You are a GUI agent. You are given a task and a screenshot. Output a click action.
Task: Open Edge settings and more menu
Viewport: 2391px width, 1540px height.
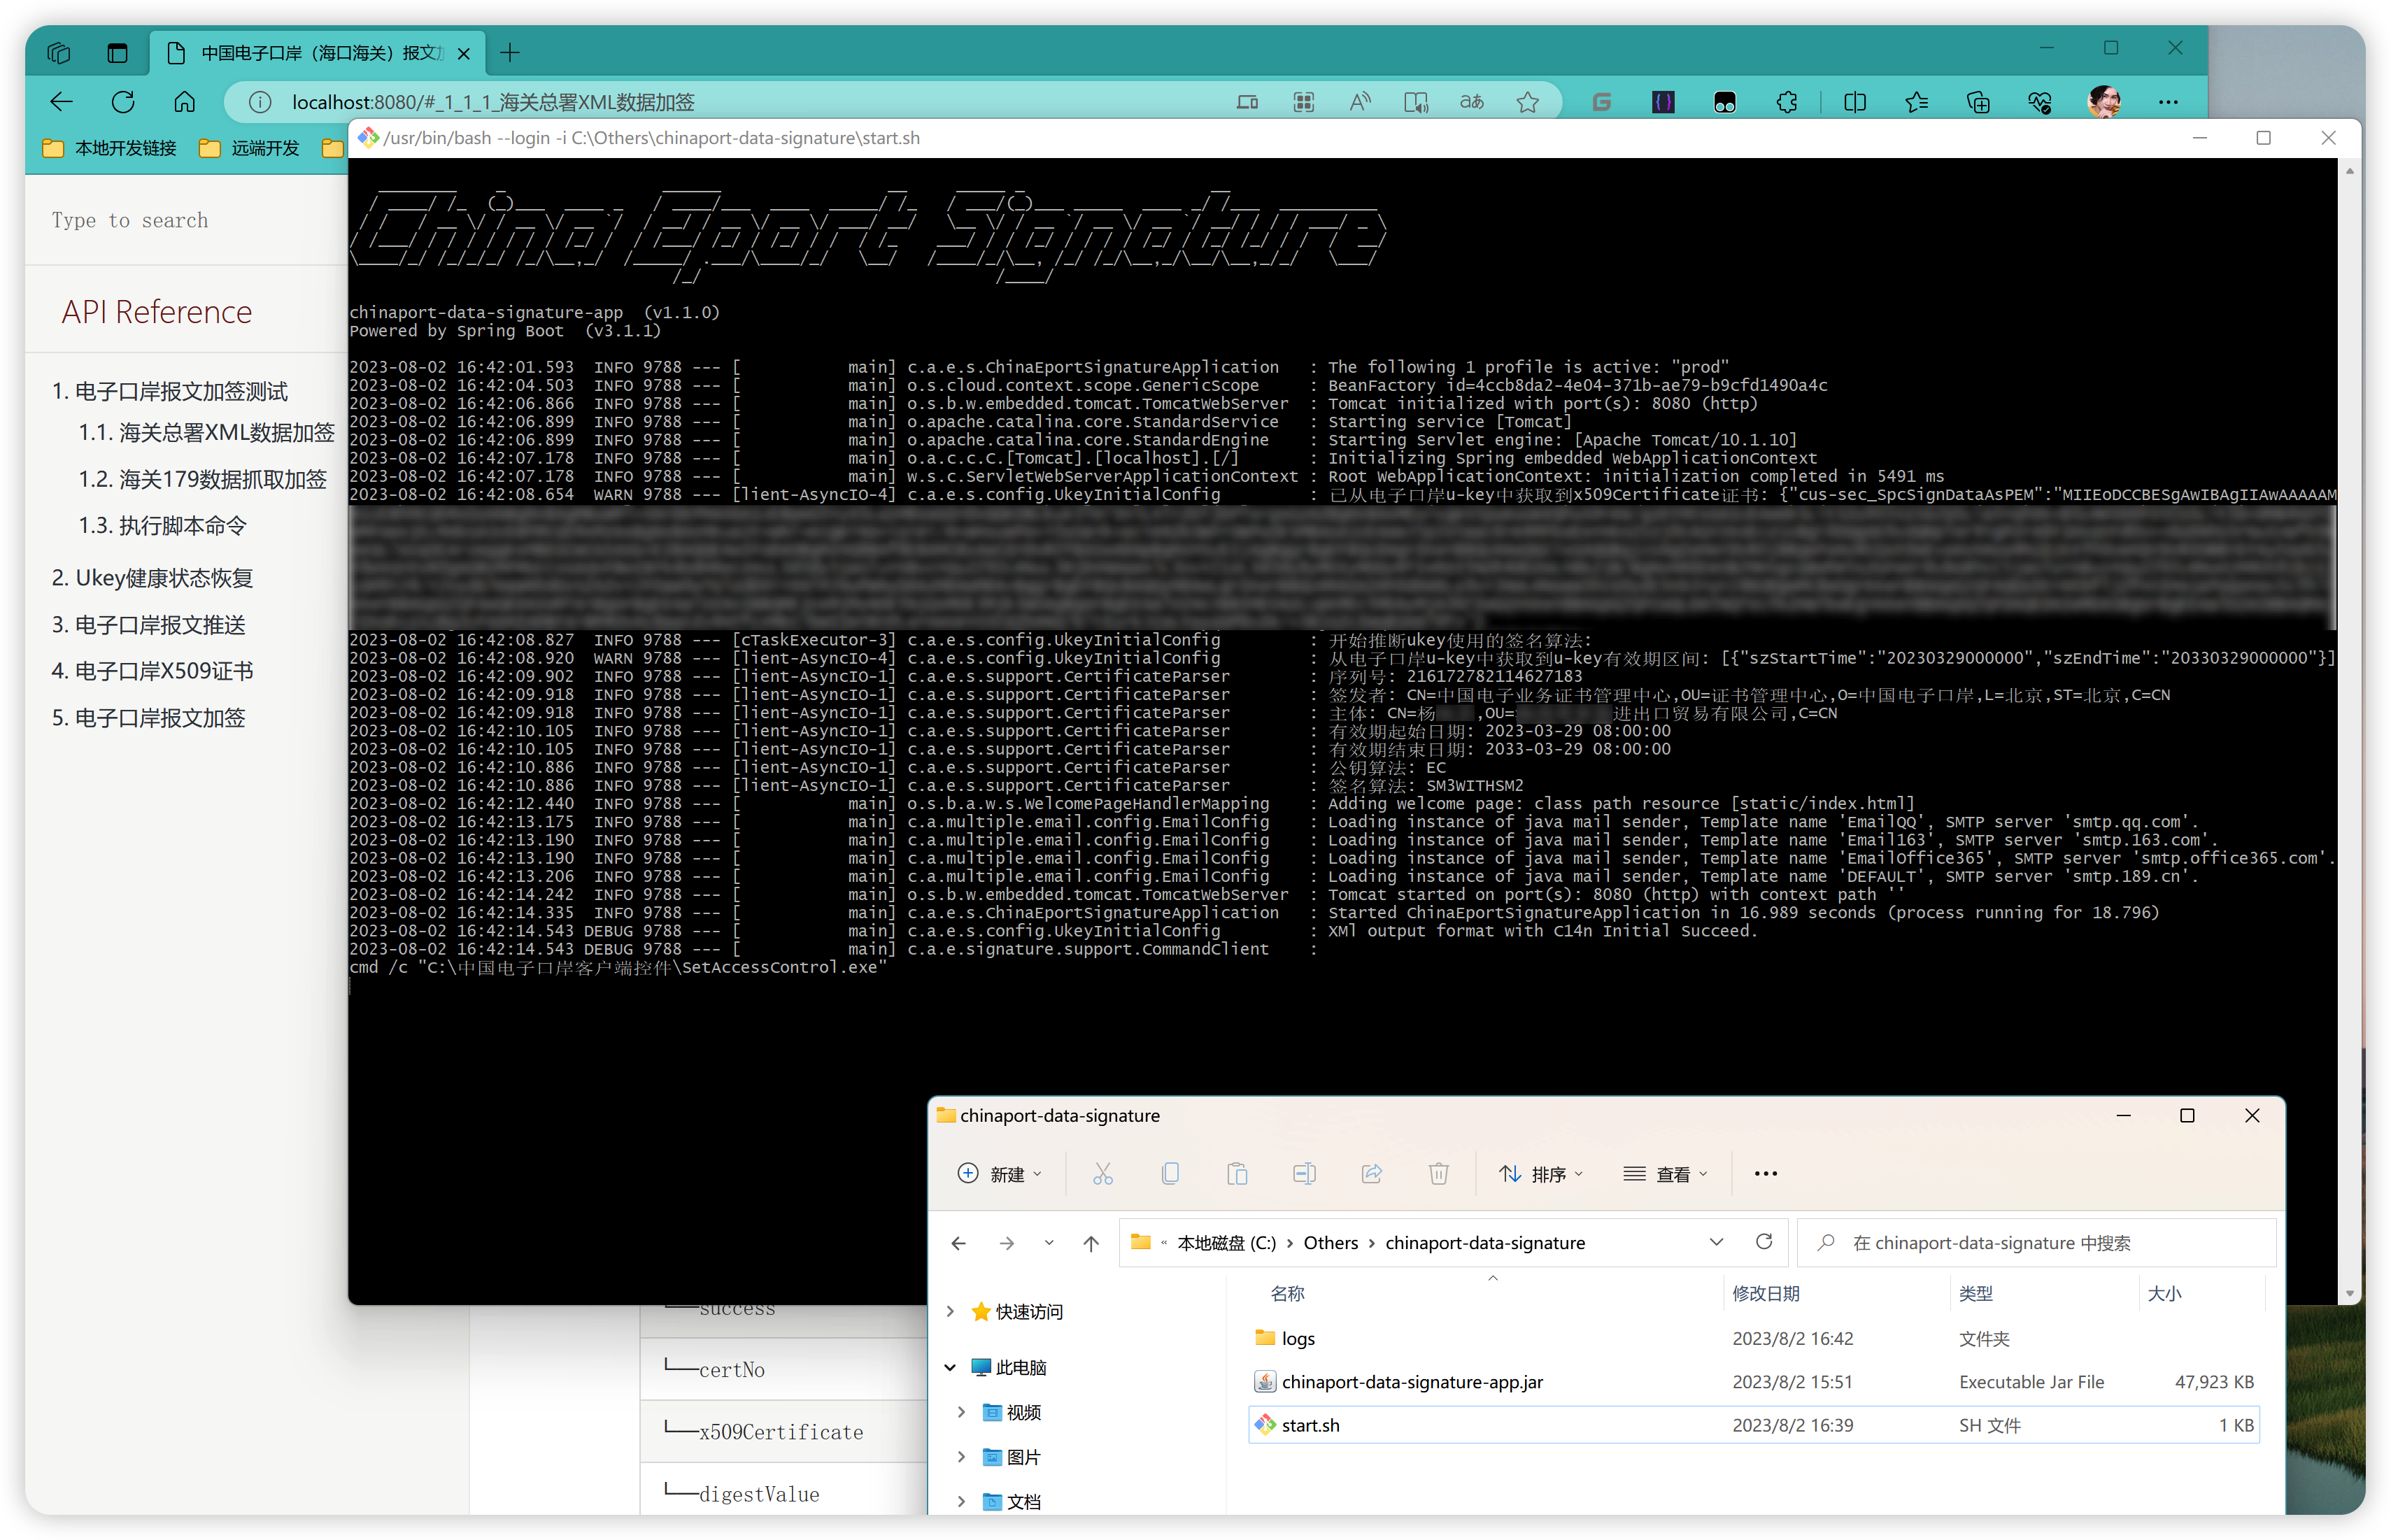click(2168, 102)
